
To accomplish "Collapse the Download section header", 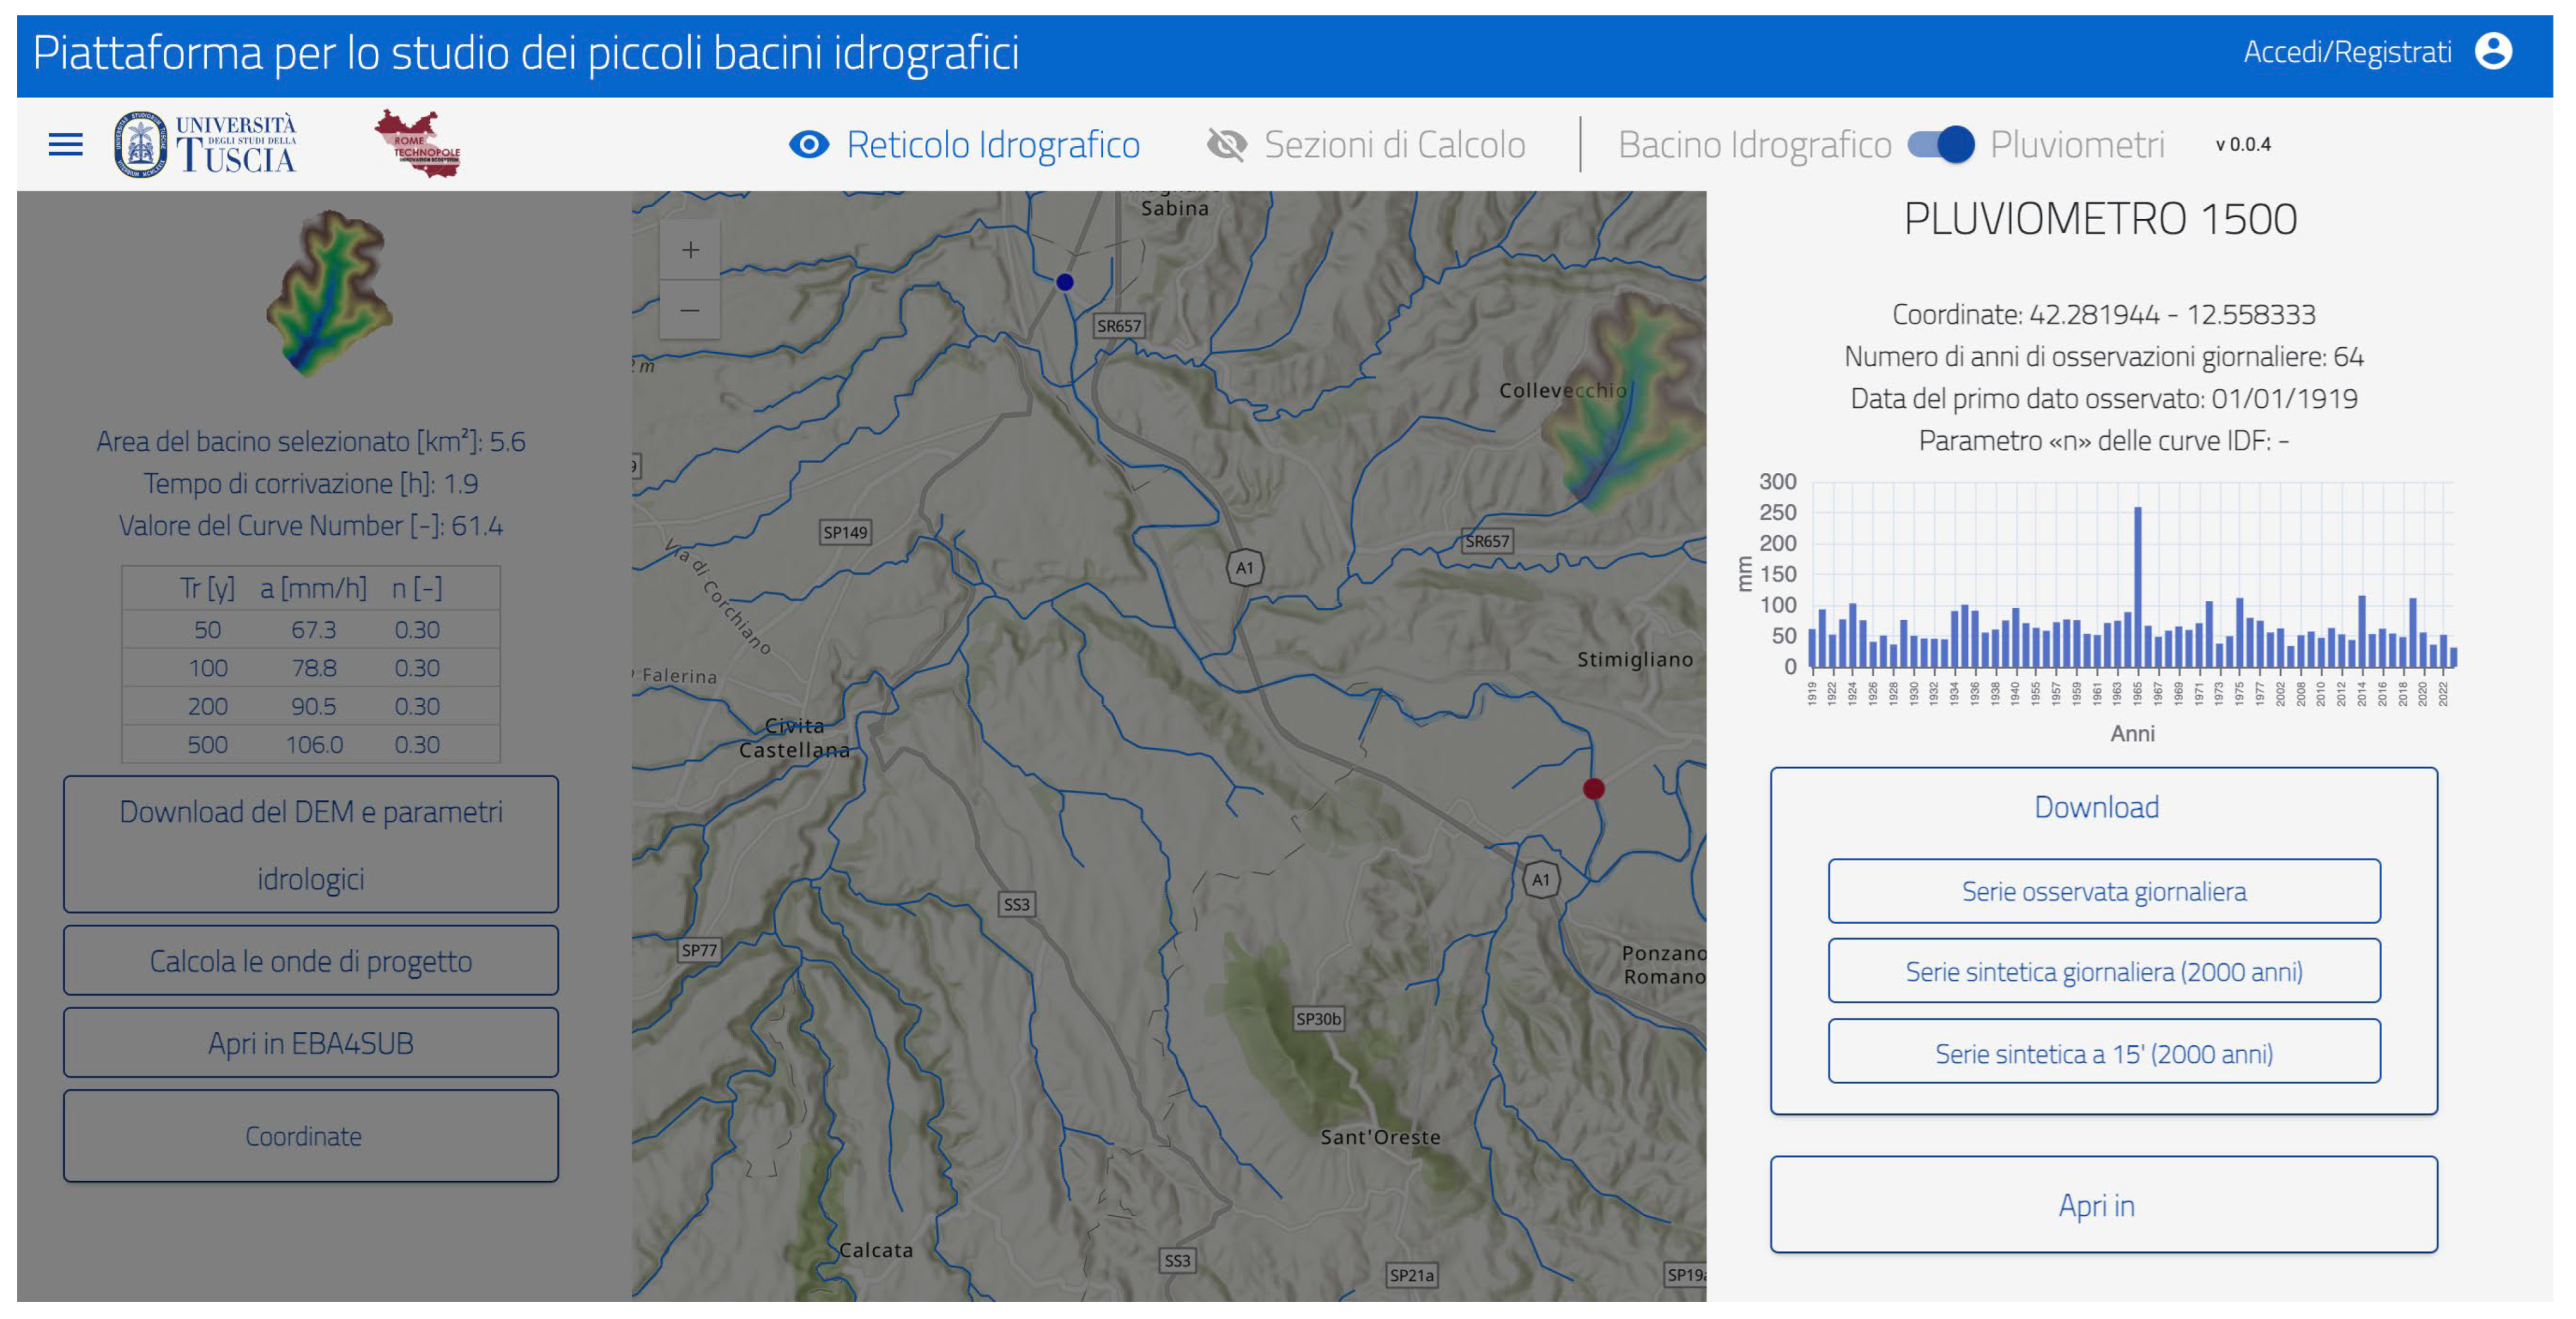I will click(2096, 807).
